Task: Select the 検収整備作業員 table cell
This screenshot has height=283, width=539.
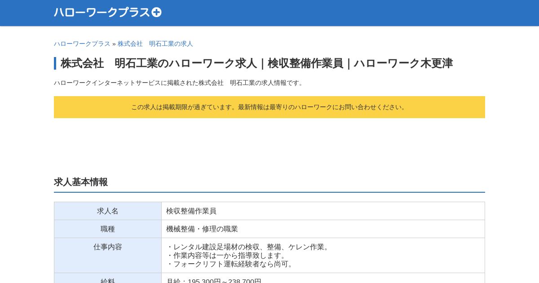Action: 323,211
